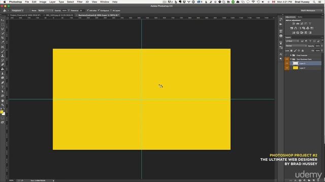Change the screen mode
325x182 pixels.
[3, 122]
